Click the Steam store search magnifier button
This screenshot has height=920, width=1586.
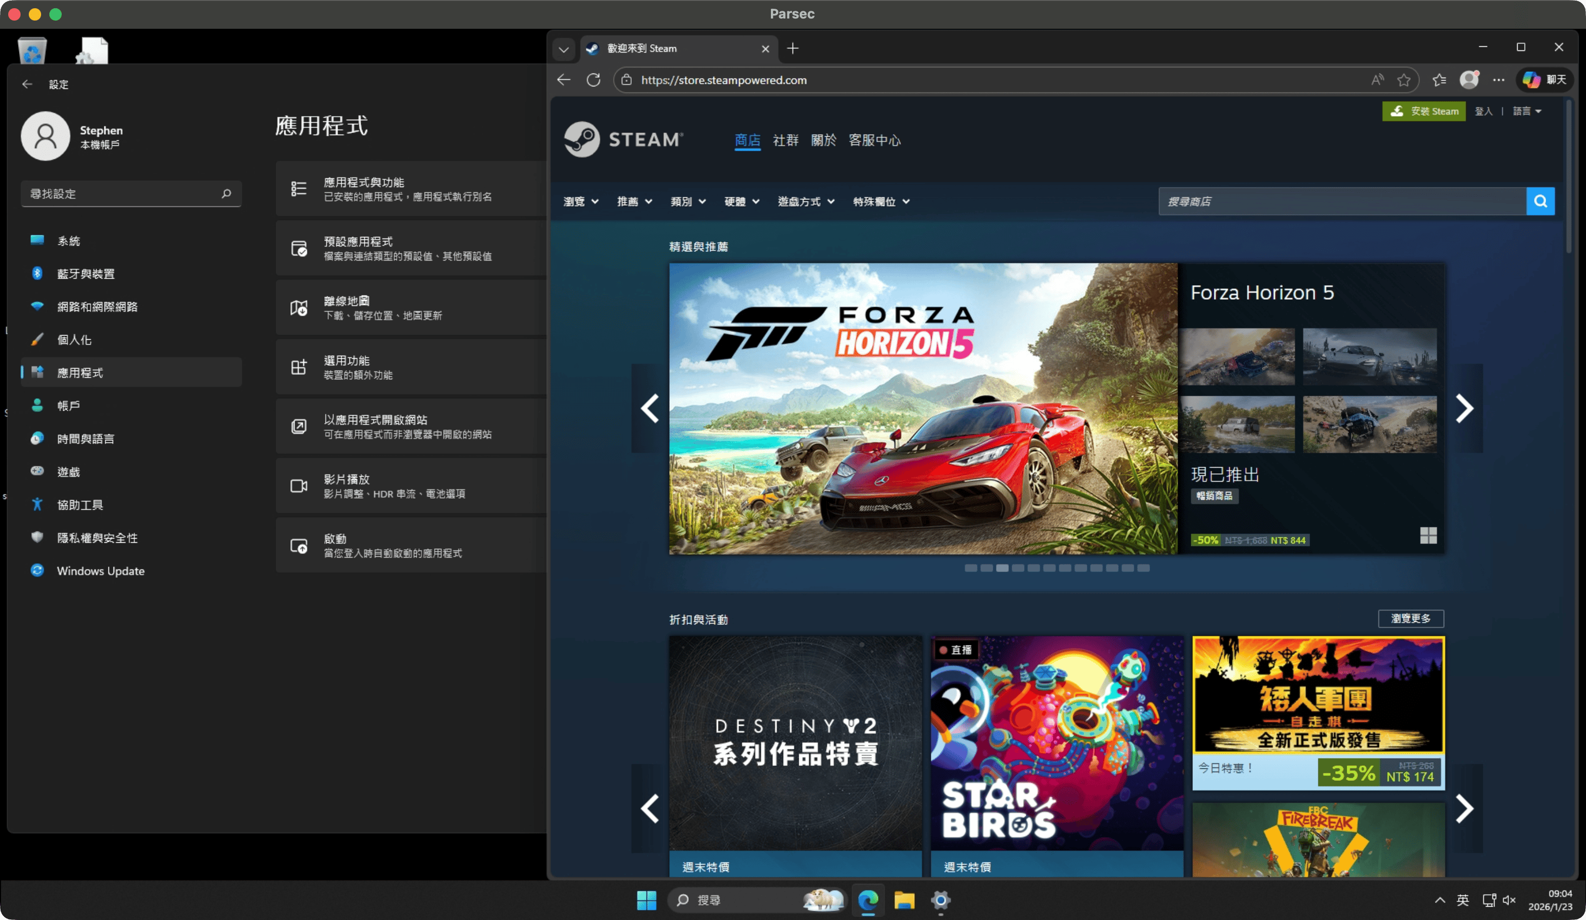tap(1540, 201)
